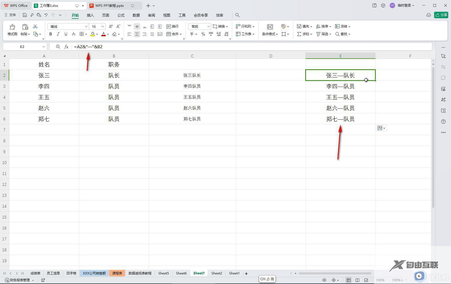Click decrease indent icon

pyautogui.click(x=152, y=26)
